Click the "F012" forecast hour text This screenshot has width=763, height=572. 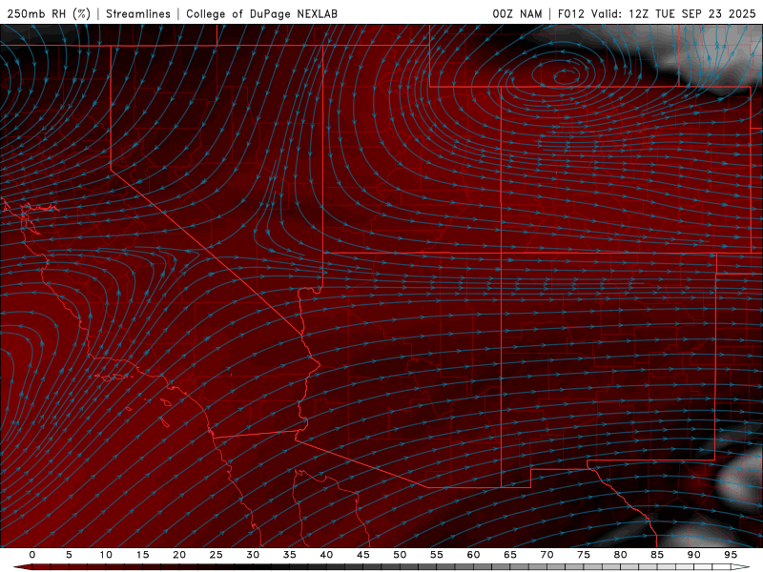point(570,13)
